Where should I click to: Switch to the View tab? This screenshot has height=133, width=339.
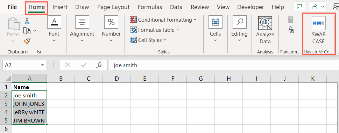223,7
